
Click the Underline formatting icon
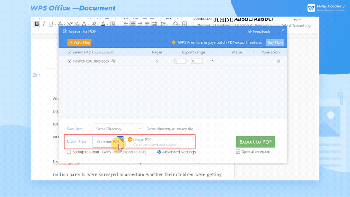[51, 24]
